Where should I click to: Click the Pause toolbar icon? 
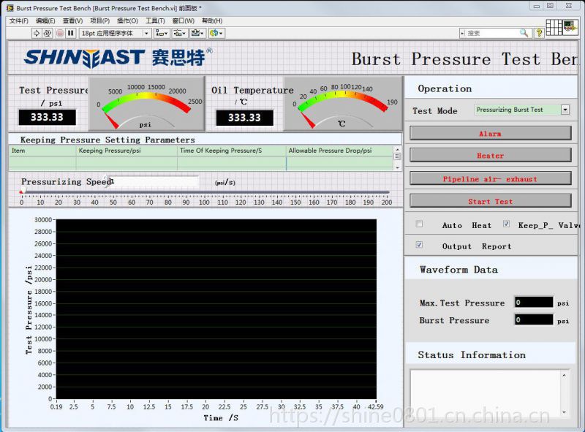click(x=70, y=33)
